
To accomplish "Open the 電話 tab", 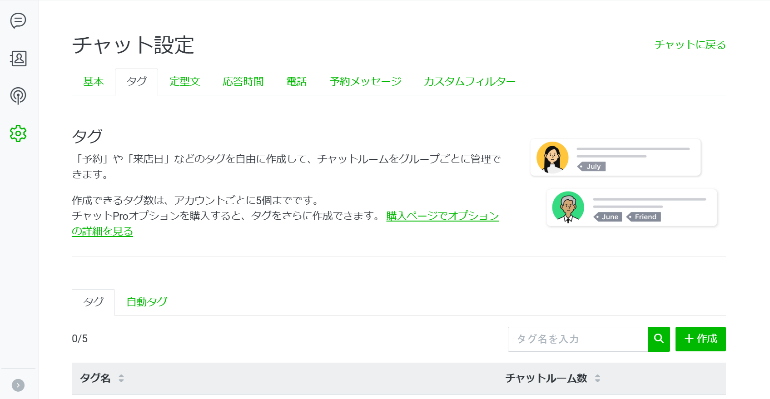I will click(297, 82).
